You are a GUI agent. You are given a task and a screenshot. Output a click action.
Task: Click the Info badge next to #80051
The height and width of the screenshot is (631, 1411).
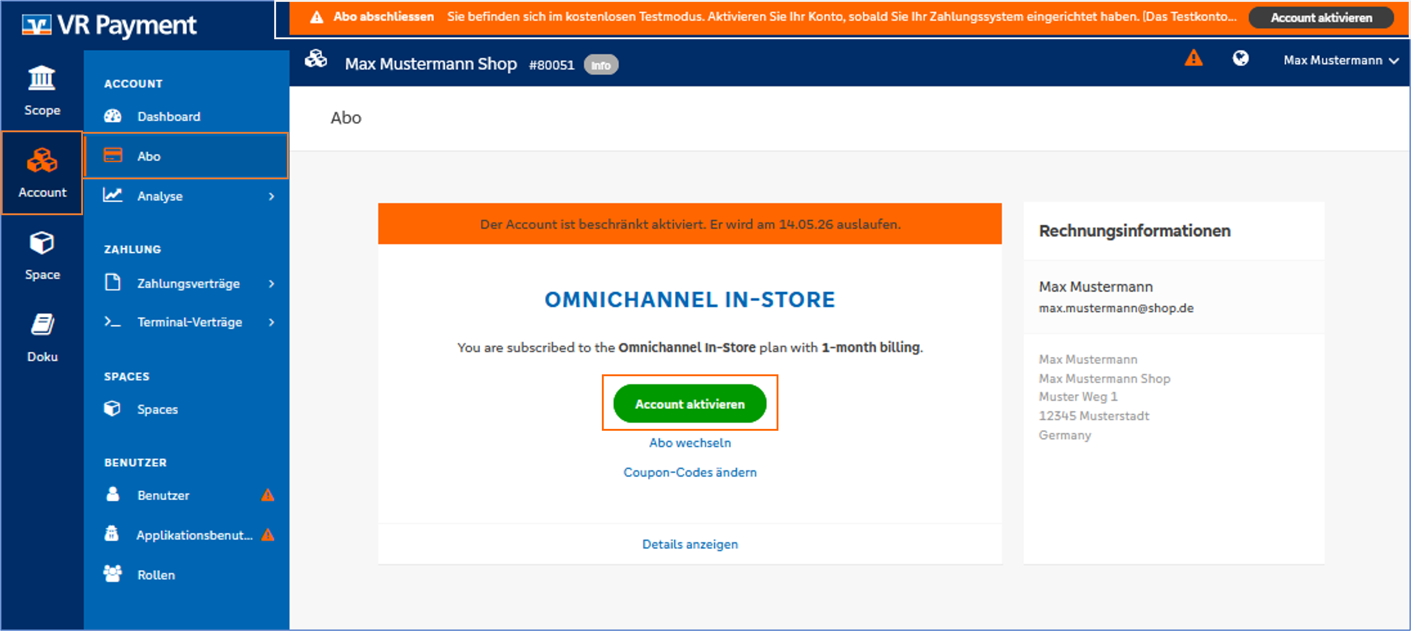[601, 65]
